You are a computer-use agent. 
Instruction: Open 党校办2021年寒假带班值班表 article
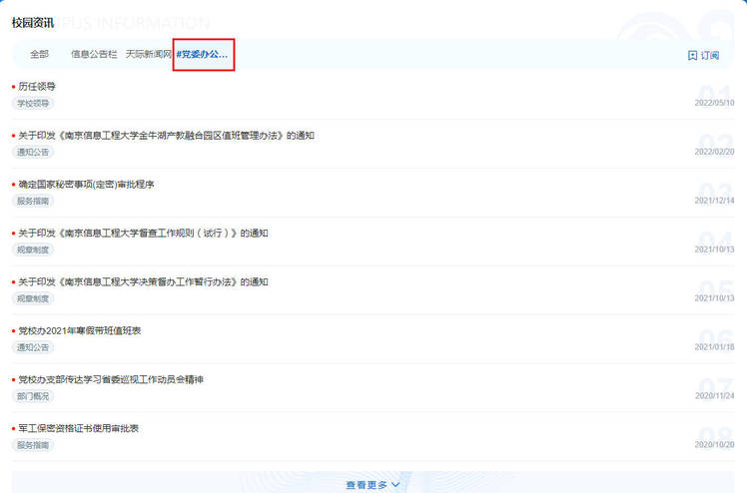[x=79, y=331]
